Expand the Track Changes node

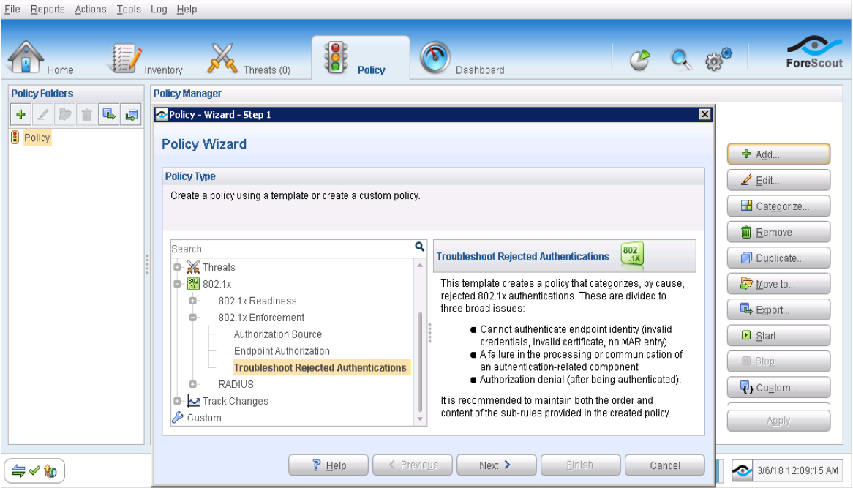(x=177, y=401)
